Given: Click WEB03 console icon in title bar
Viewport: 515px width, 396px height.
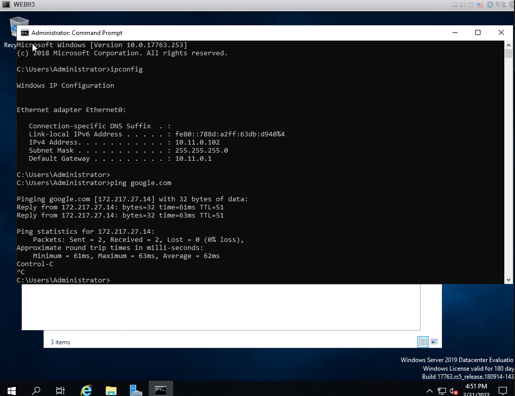Looking at the screenshot, I should pyautogui.click(x=6, y=5).
